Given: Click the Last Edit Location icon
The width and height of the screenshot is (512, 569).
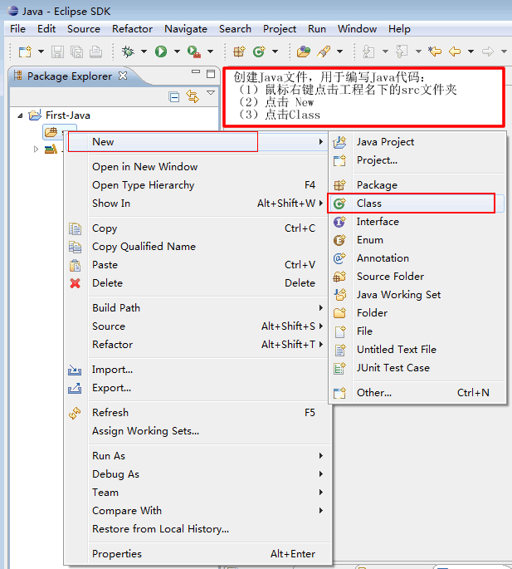Looking at the screenshot, I should click(x=434, y=52).
